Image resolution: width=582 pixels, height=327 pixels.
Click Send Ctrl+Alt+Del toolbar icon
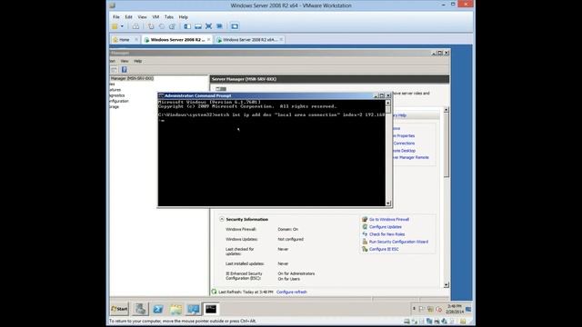[x=135, y=26]
